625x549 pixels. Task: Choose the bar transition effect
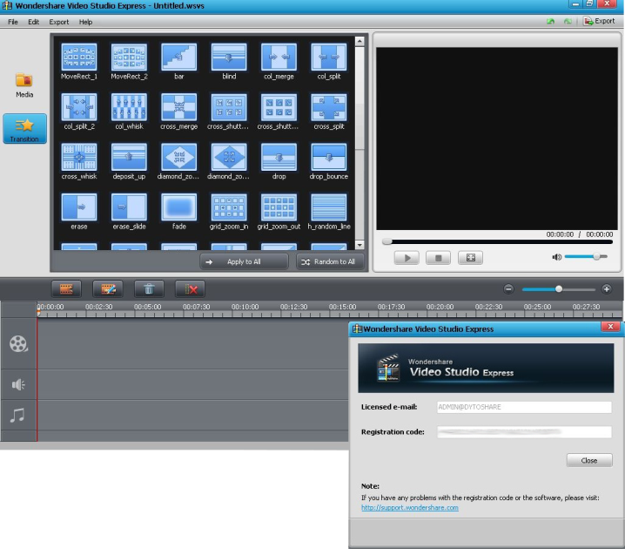[179, 57]
